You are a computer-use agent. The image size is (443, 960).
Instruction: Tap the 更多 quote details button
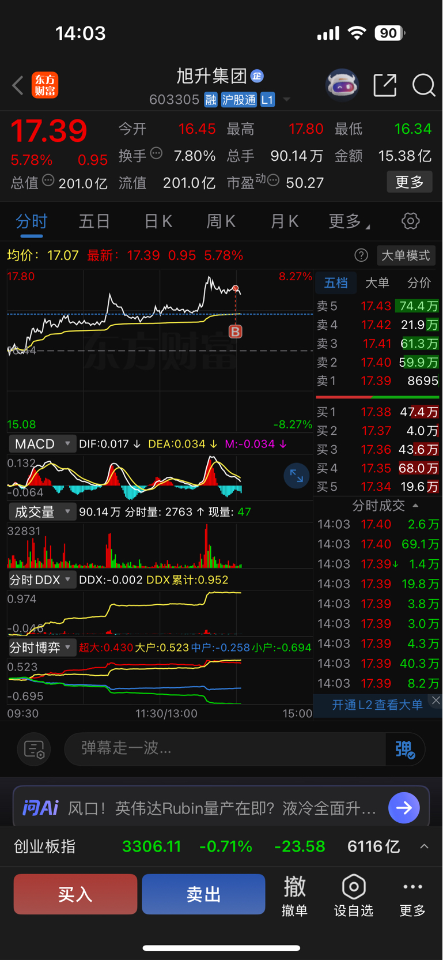tap(410, 182)
